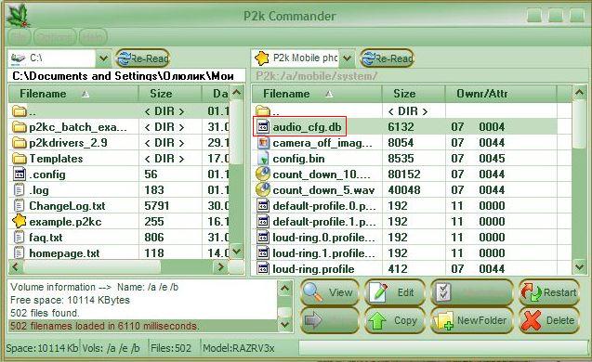
Task: Click the Vols: /a /e /b status entry
Action: click(111, 348)
